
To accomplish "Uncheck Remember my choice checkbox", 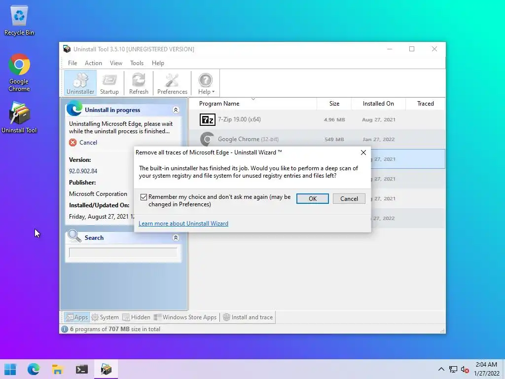I will pyautogui.click(x=144, y=197).
